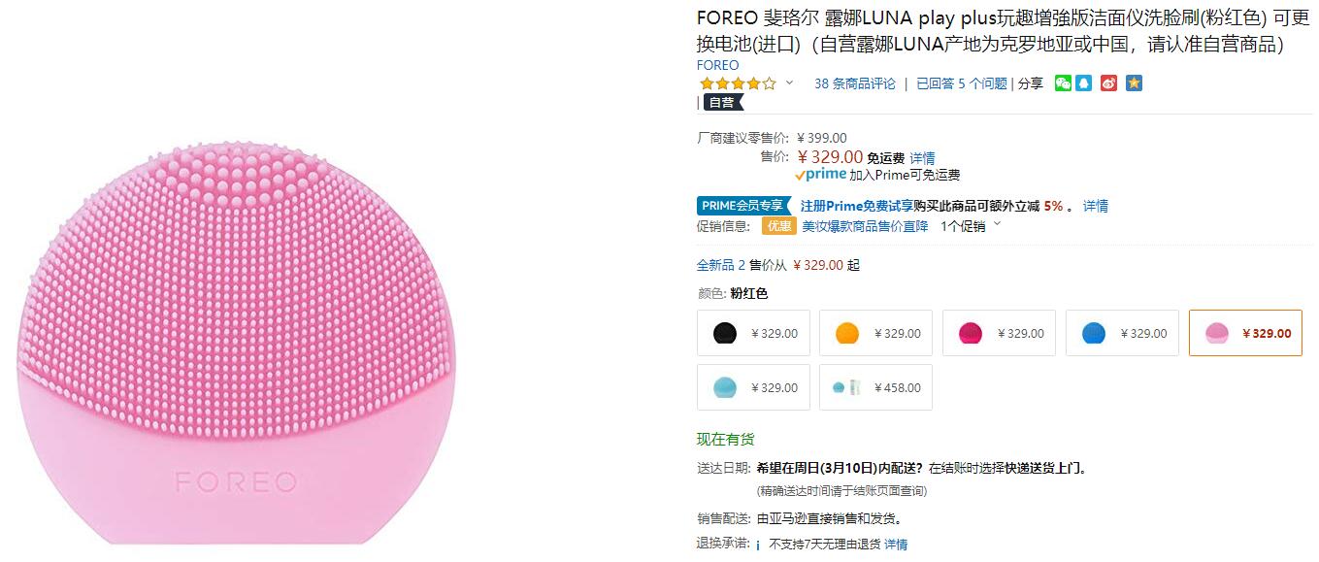This screenshot has height=562, width=1319.
Task: Expand the star rating dropdown arrow
Action: click(789, 83)
